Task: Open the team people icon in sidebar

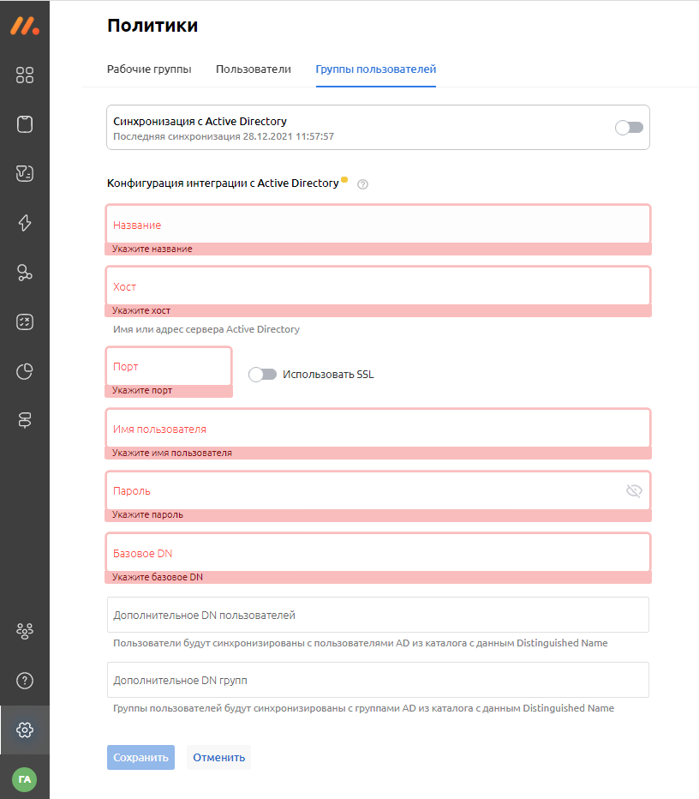Action: (25, 631)
